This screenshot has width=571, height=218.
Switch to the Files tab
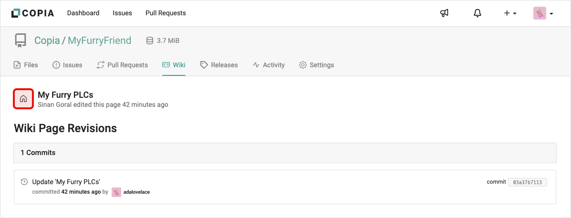[26, 65]
